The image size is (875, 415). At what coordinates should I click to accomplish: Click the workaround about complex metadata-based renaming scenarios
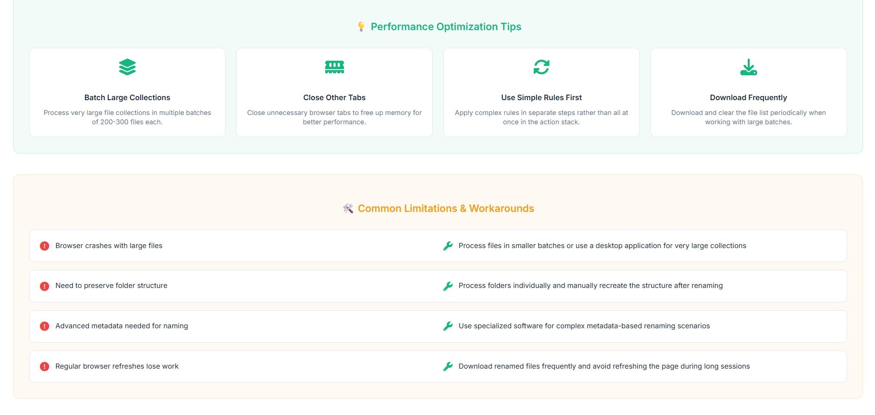click(584, 326)
